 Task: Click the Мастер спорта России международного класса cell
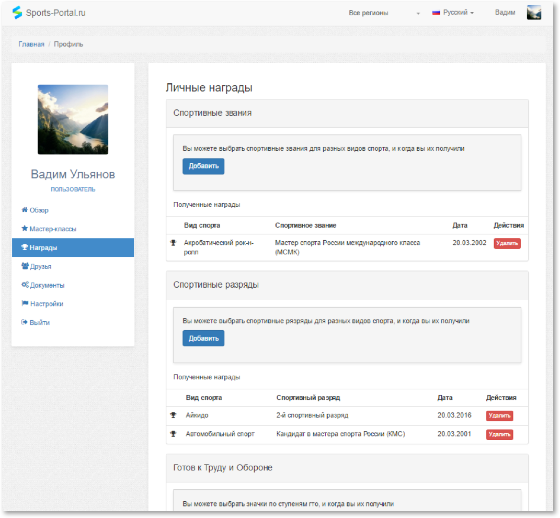point(348,247)
